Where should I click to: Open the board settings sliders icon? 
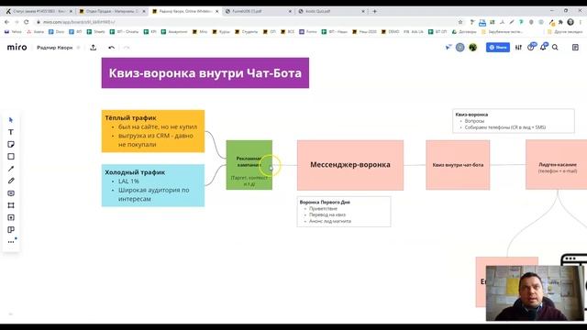click(518, 47)
